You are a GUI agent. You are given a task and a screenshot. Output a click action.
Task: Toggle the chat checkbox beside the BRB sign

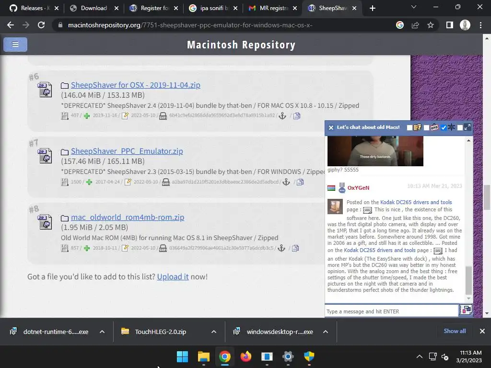pos(426,127)
